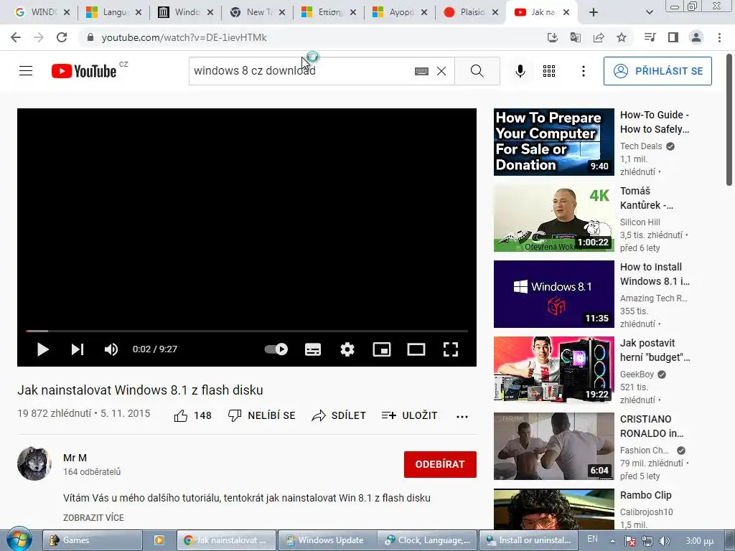Switch to the Plaisio tab
This screenshot has height=551, width=735.
(x=471, y=12)
